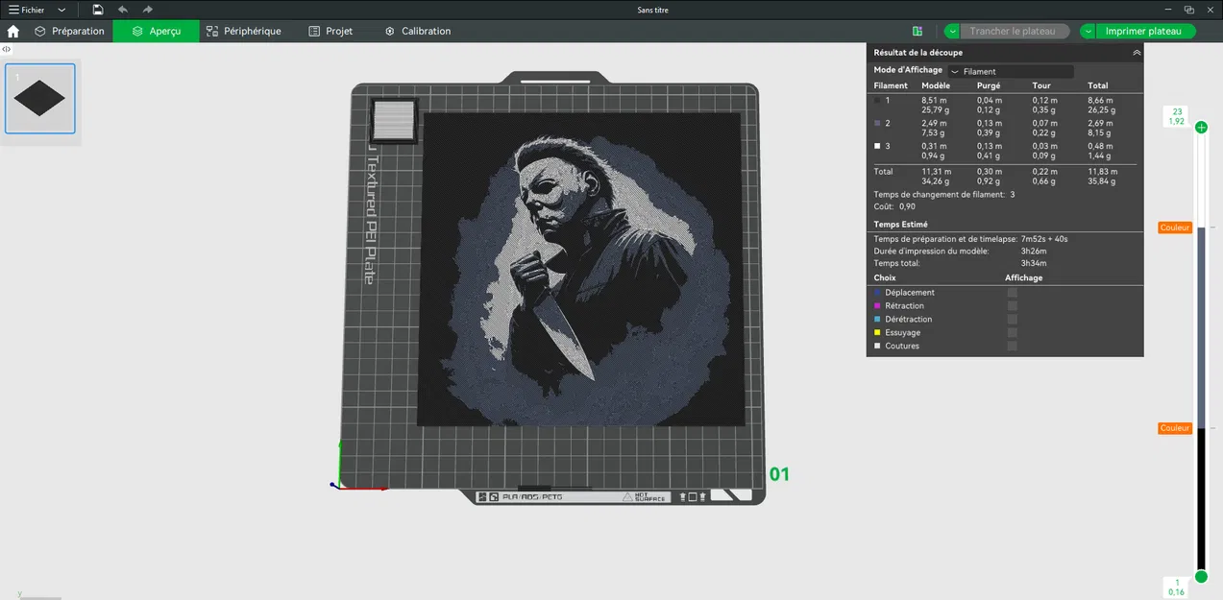
Task: Enable the Rétraction display checkbox
Action: (x=1012, y=305)
